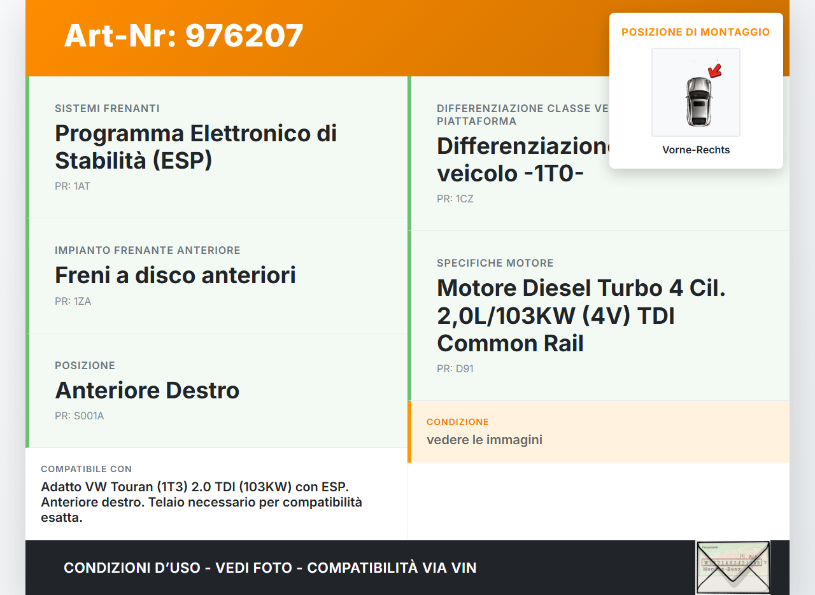The width and height of the screenshot is (815, 595).
Task: Click the PR: S001A code
Action: tap(79, 416)
